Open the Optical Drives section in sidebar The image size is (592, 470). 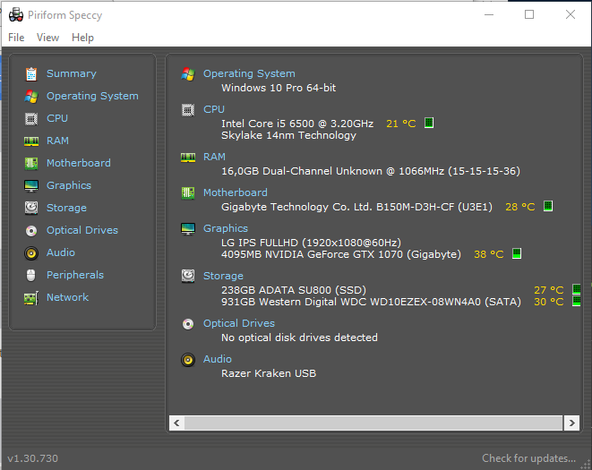tap(82, 230)
